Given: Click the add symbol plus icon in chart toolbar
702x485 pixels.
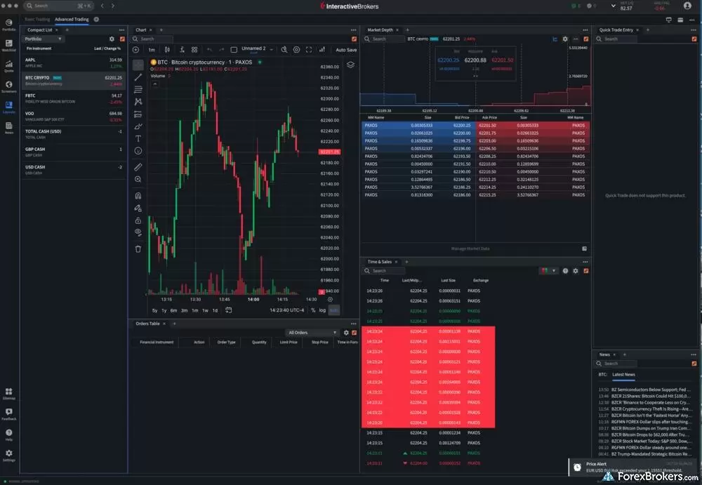Looking at the screenshot, I should [135, 50].
